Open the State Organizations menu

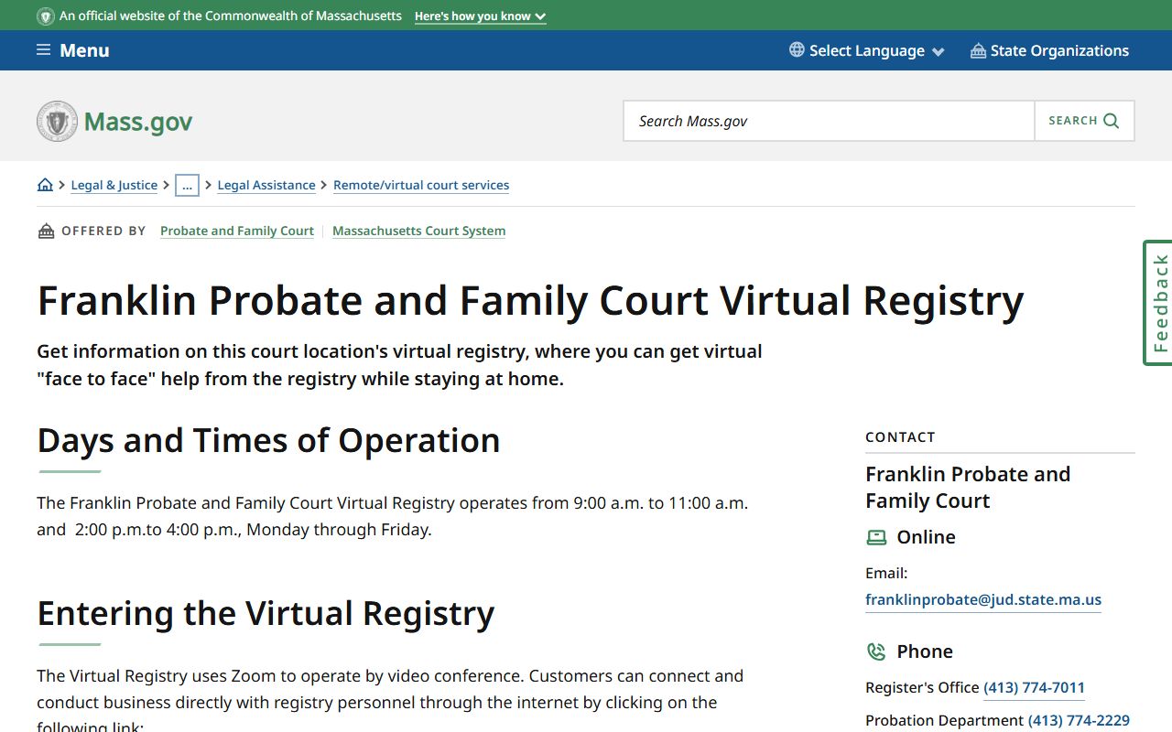coord(1050,50)
